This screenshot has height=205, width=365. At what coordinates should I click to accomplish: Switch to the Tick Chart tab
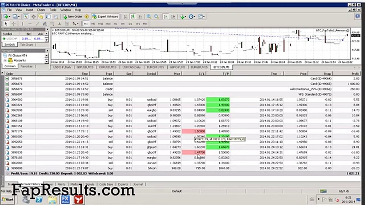(26, 45)
